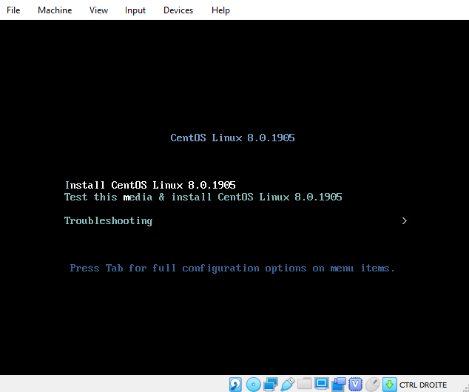Screen dimensions: 469x392
Task: Click the display settings monitor icon
Action: click(x=321, y=384)
